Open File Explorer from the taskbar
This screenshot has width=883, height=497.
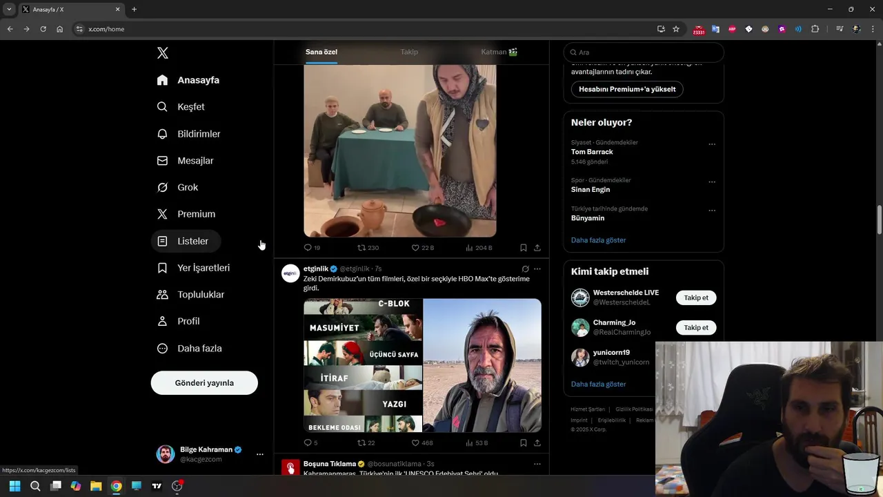point(96,486)
